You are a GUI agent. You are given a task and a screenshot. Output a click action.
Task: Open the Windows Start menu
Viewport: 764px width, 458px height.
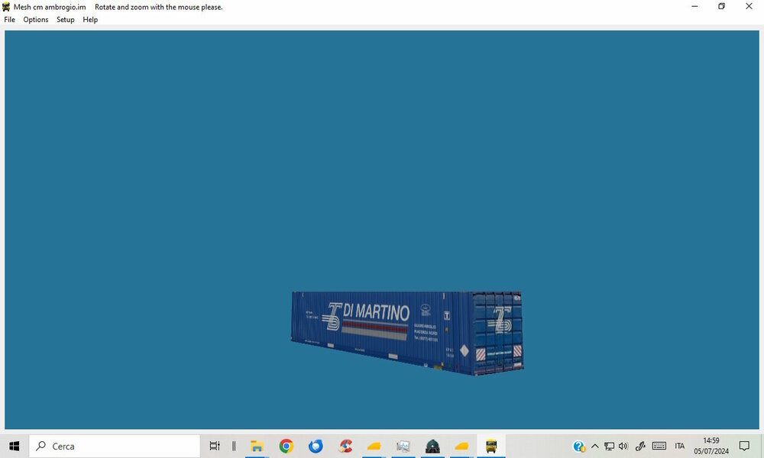point(14,446)
